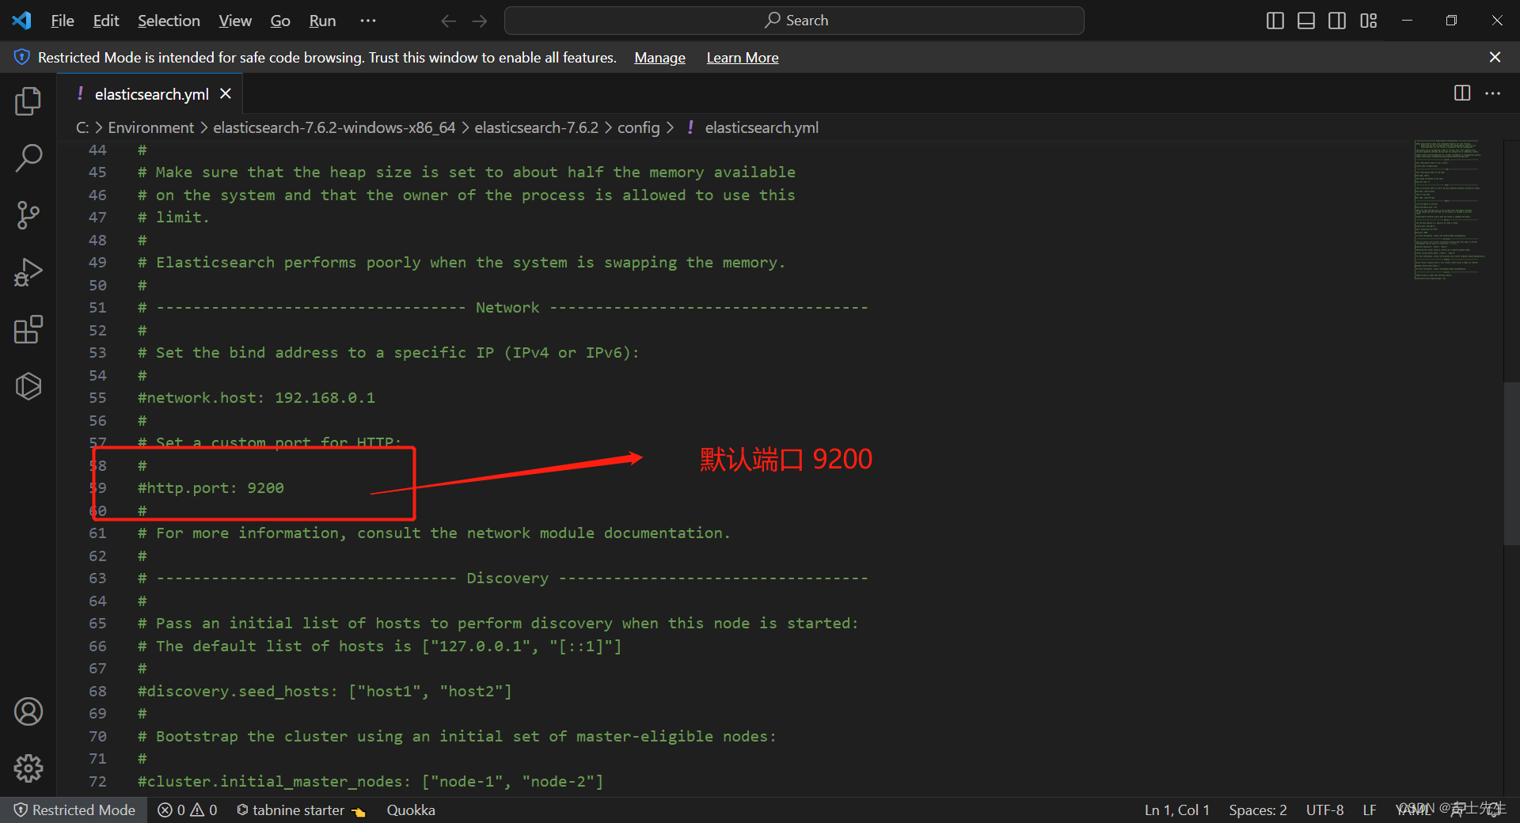
Task: Click the Learn More link
Action: 743,58
